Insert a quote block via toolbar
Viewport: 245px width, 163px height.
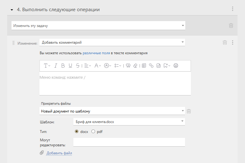[x=128, y=66]
